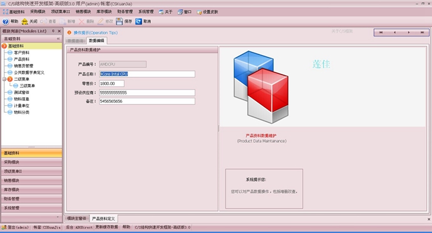Click the 窗口 window menu icon
The image size is (432, 233).
click(180, 12)
